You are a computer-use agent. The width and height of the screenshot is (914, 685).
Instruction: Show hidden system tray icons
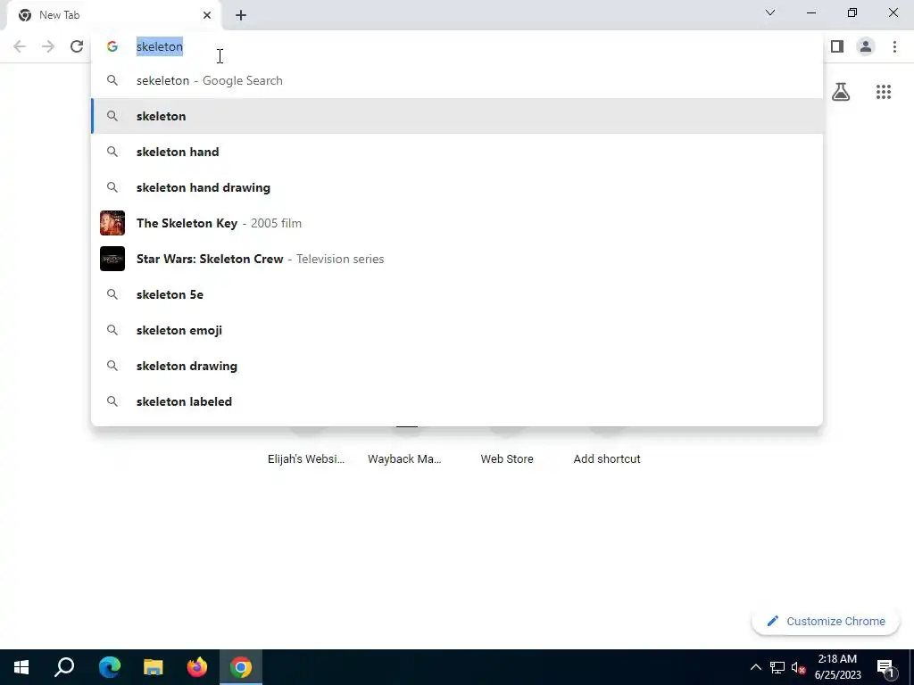[755, 667]
